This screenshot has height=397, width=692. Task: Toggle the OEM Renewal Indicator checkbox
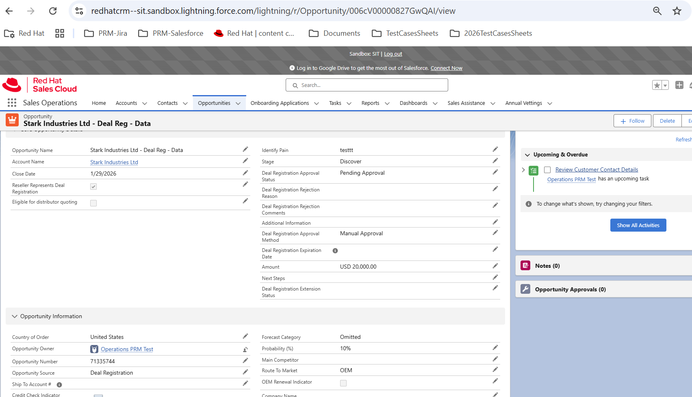[x=343, y=383]
